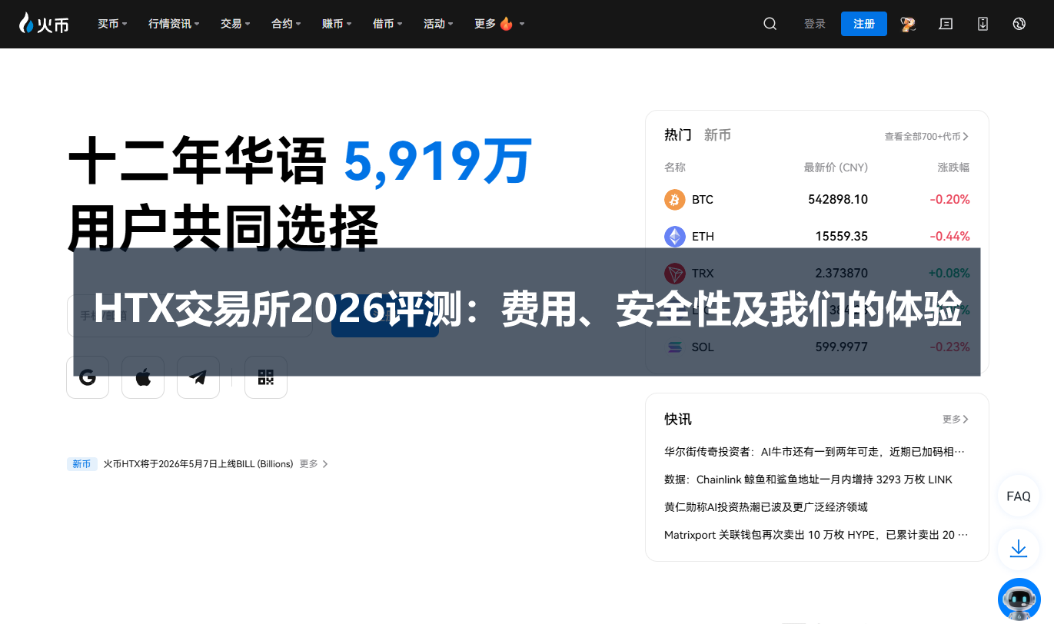Image resolution: width=1054 pixels, height=624 pixels.
Task: Open the 合约 dropdown menu
Action: point(286,24)
